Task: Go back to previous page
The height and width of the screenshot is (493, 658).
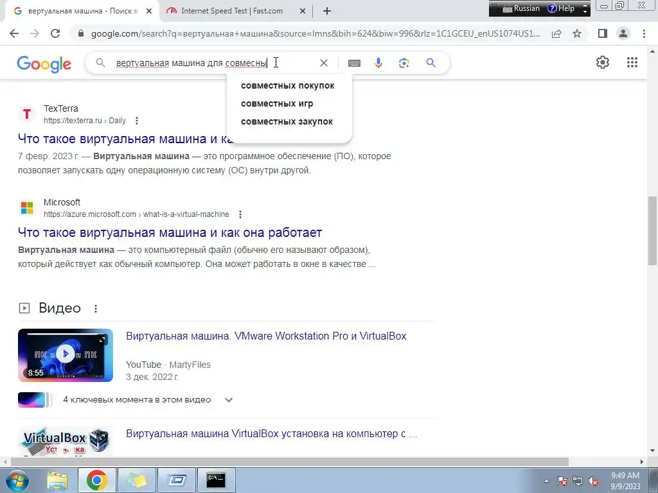Action: point(14,33)
